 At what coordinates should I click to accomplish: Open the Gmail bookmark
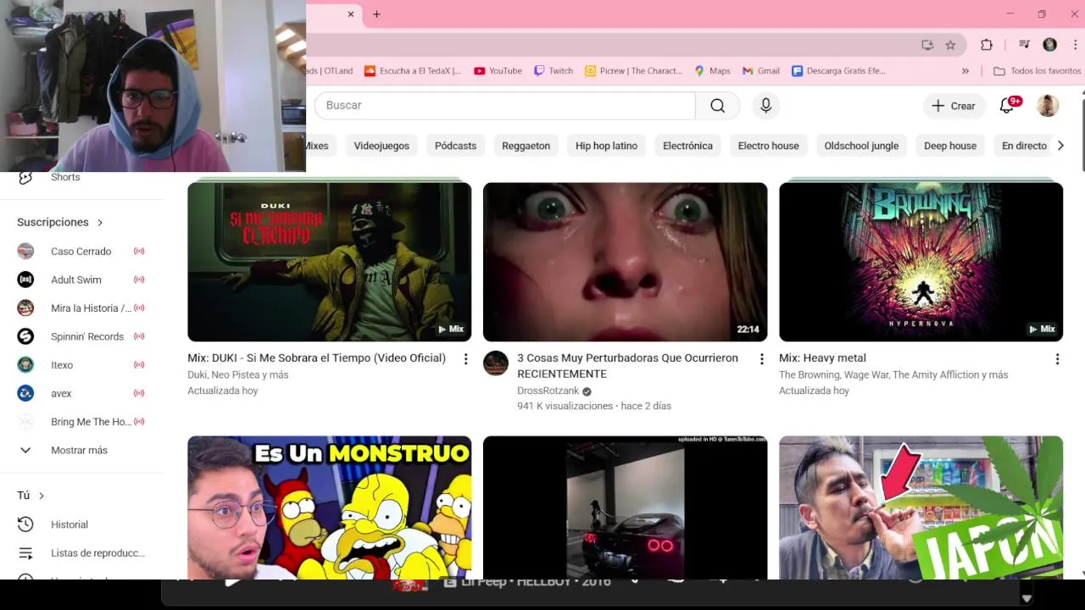[x=760, y=71]
